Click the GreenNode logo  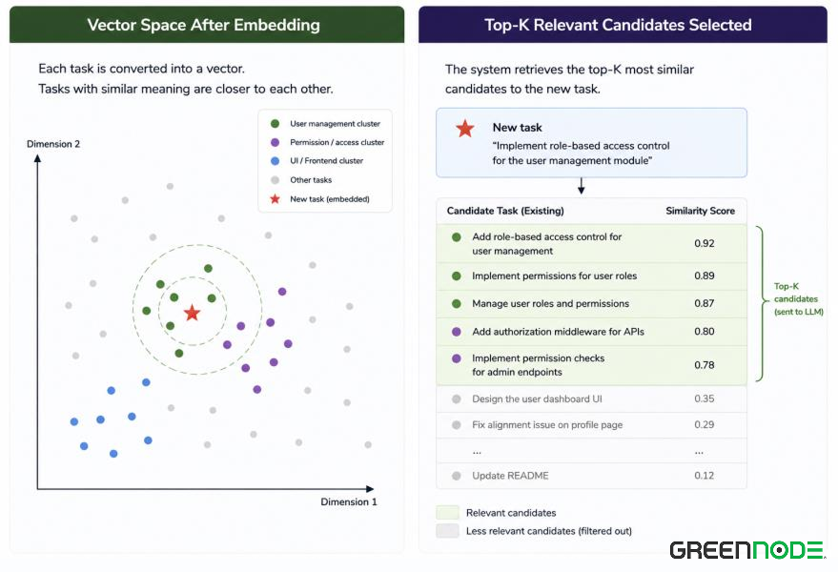pyautogui.click(x=747, y=549)
